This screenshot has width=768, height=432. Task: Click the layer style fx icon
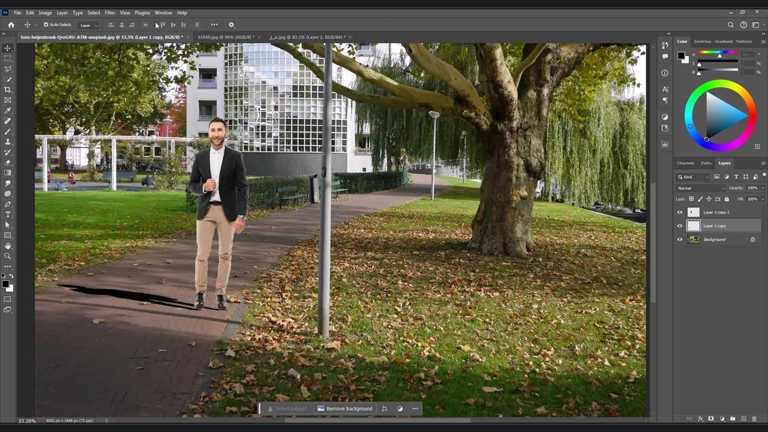point(700,419)
